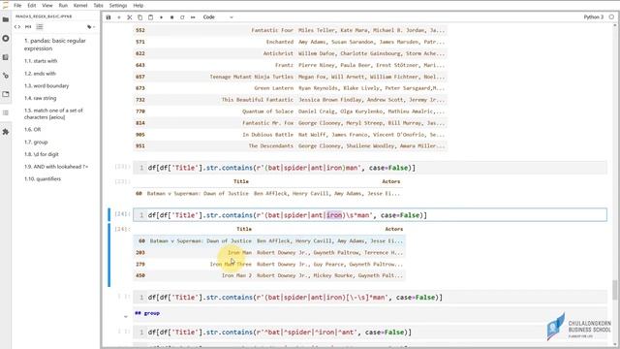Go to section 1.8. \d for digit
The height and width of the screenshot is (349, 620).
(x=41, y=154)
